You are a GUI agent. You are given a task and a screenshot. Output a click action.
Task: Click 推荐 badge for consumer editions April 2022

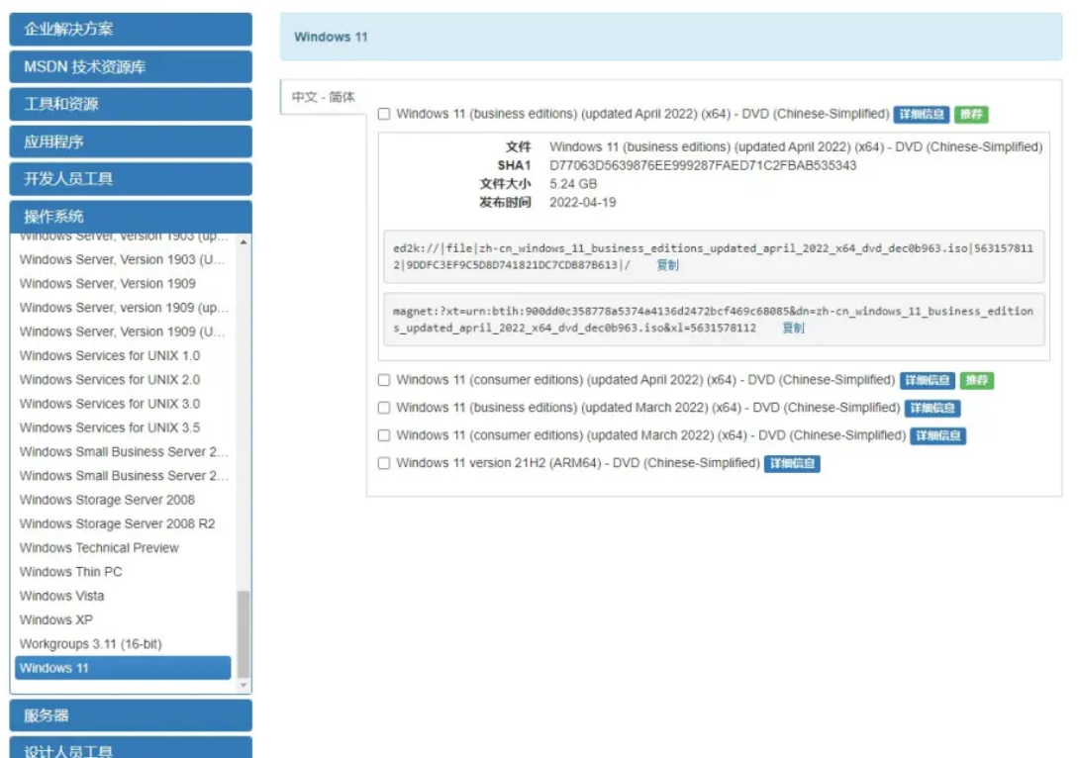click(x=976, y=380)
